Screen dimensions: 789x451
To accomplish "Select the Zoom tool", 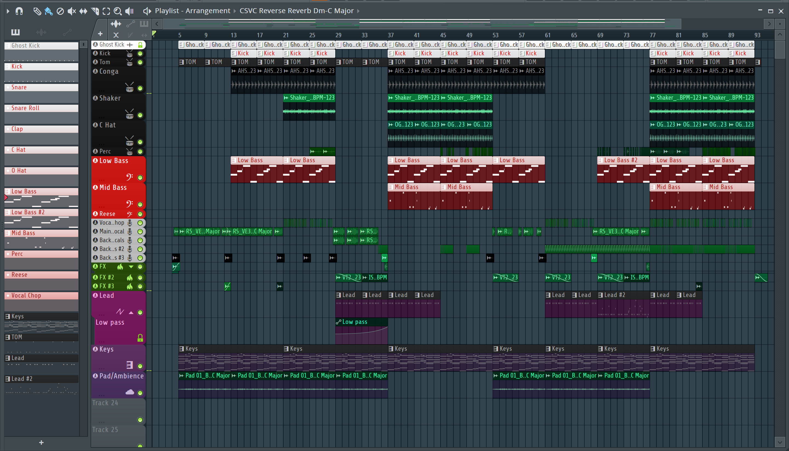I will pos(118,12).
